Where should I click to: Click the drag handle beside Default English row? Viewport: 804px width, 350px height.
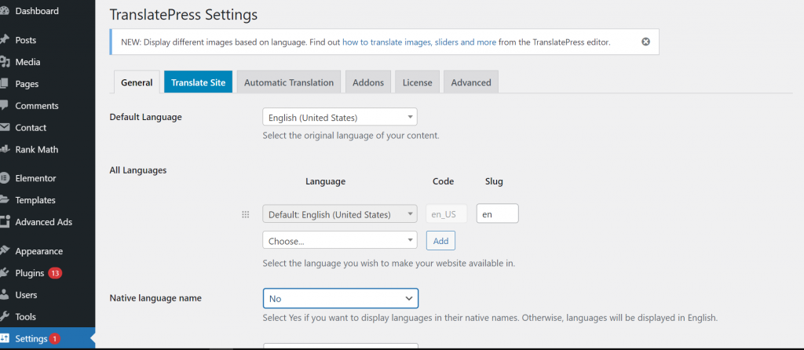[x=245, y=215]
